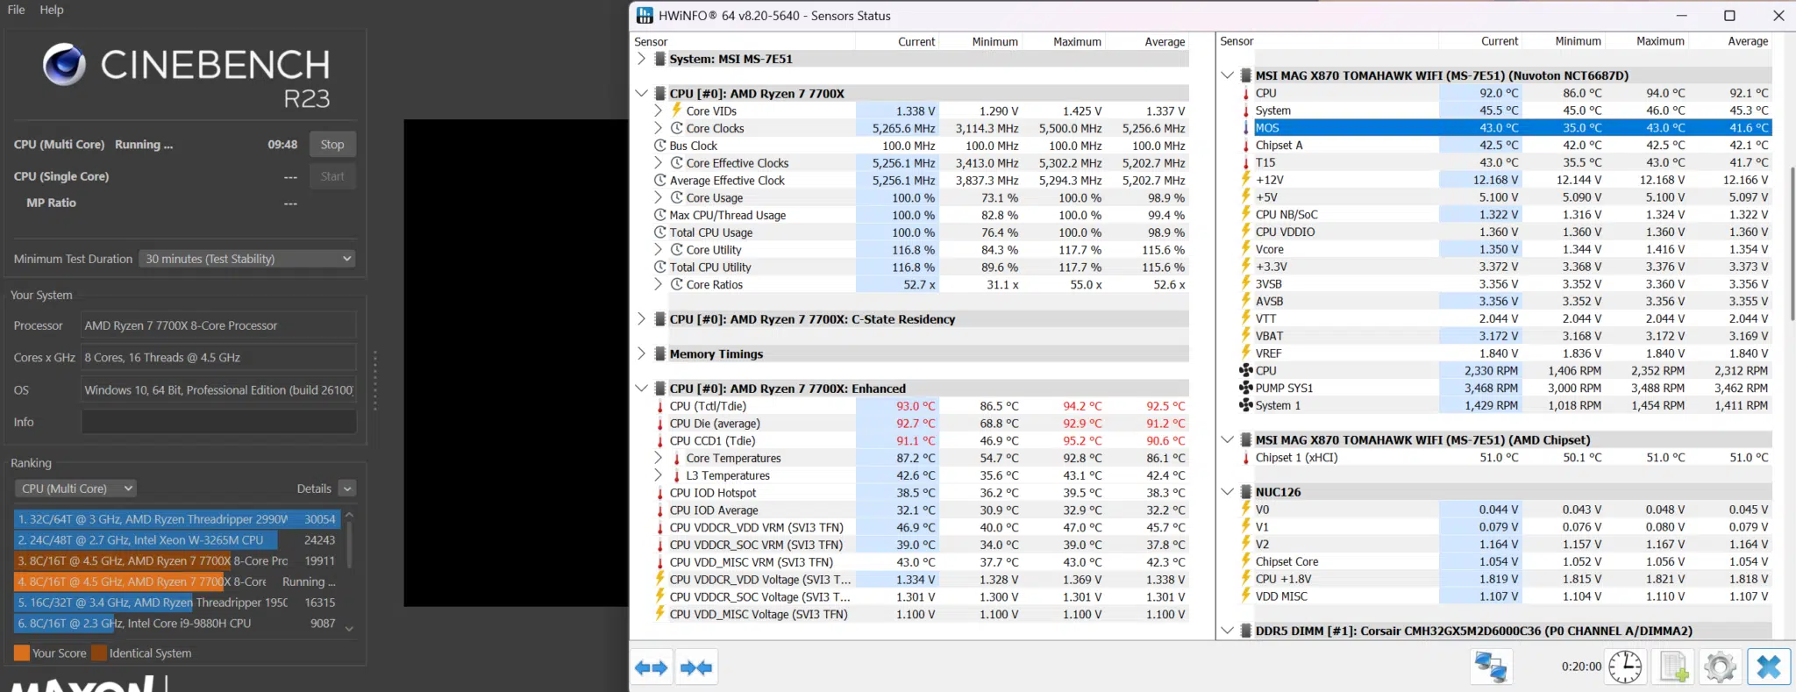Click the Processor field in Your System
The width and height of the screenshot is (1796, 692).
(x=218, y=325)
